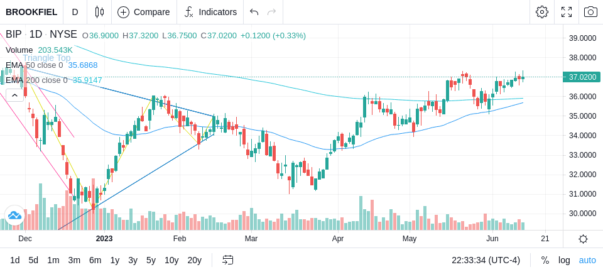The height and width of the screenshot is (272, 603).
Task: Select the EMA 50 close 0 legend
Action: coord(34,65)
